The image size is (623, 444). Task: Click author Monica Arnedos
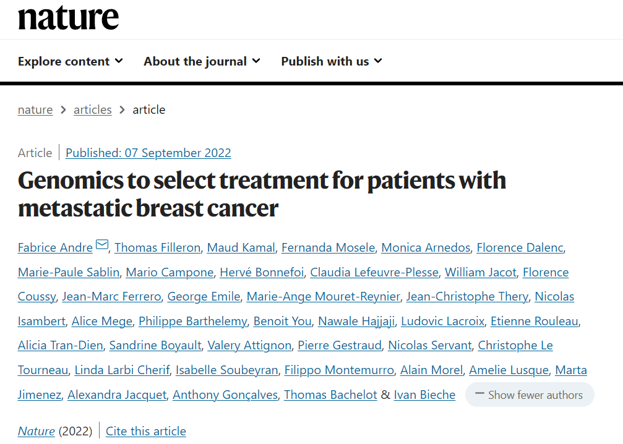point(426,248)
